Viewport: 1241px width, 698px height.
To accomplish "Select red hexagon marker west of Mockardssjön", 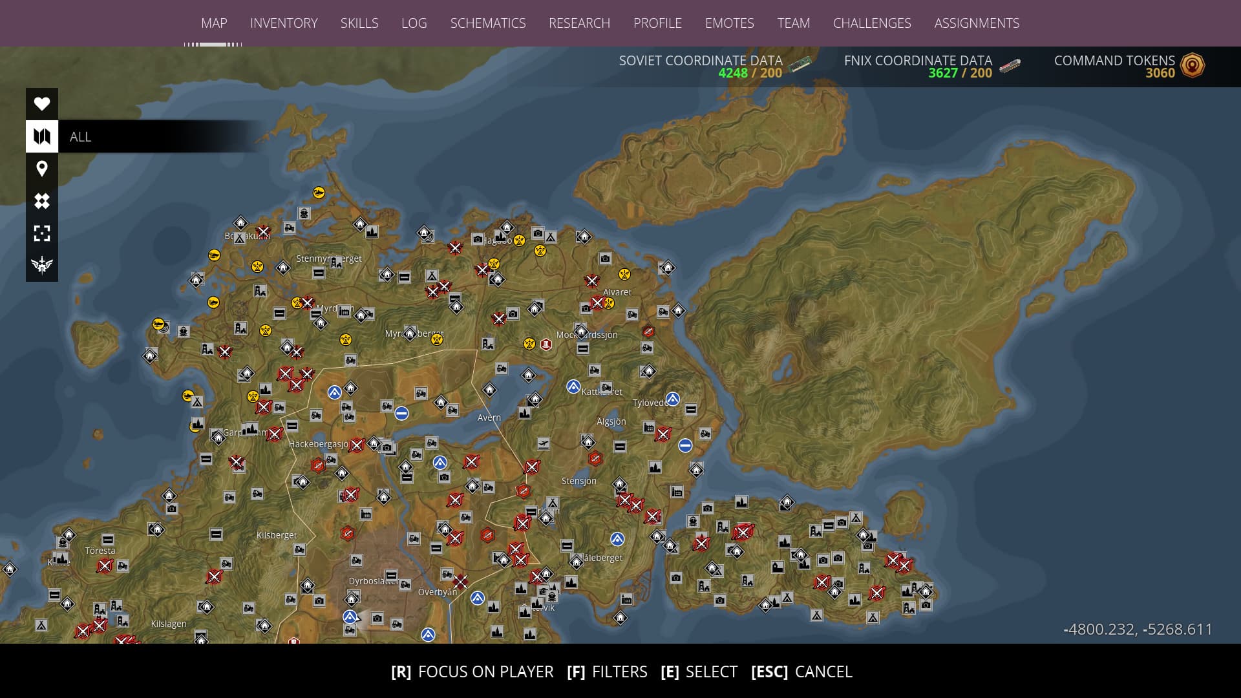I will (x=546, y=344).
